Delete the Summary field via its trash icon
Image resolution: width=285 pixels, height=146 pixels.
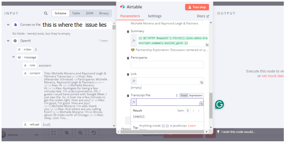[x=128, y=31]
